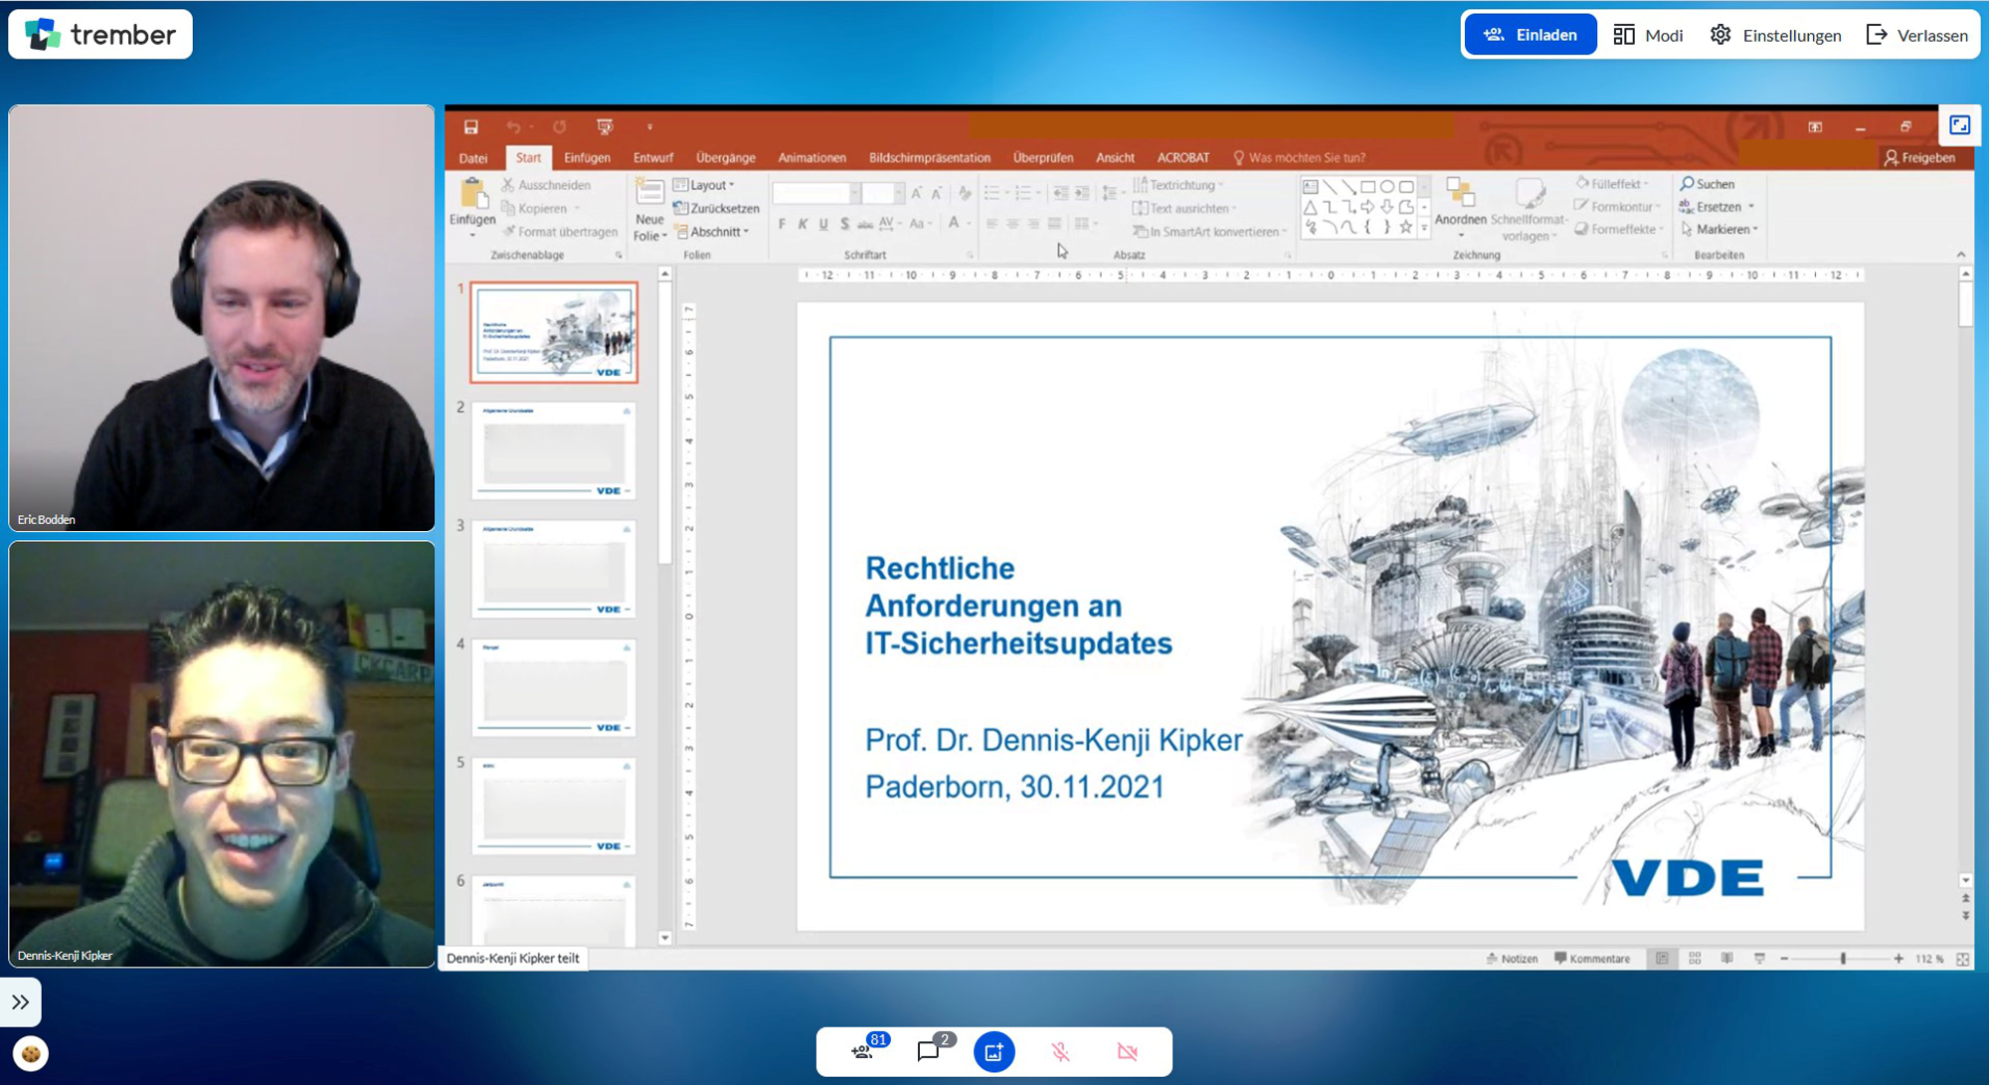Click the blue screen share button
Screen dimensions: 1989x1085
point(994,1051)
